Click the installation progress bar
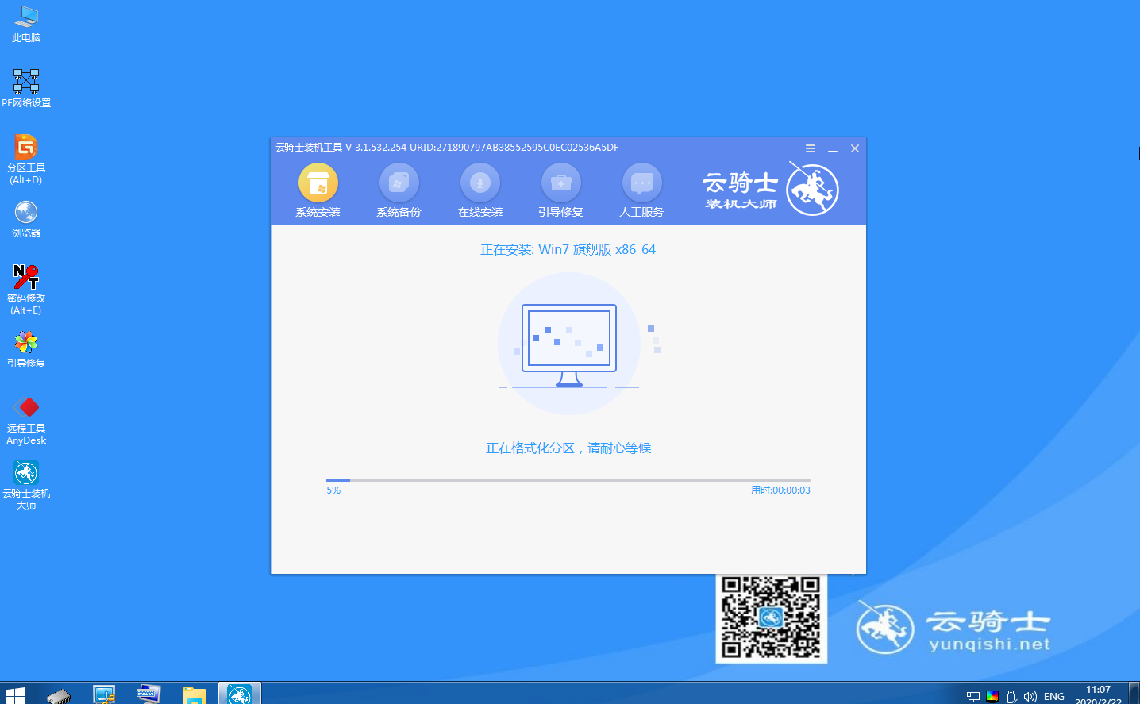Screen dimensions: 1140x704 pyautogui.click(x=568, y=479)
